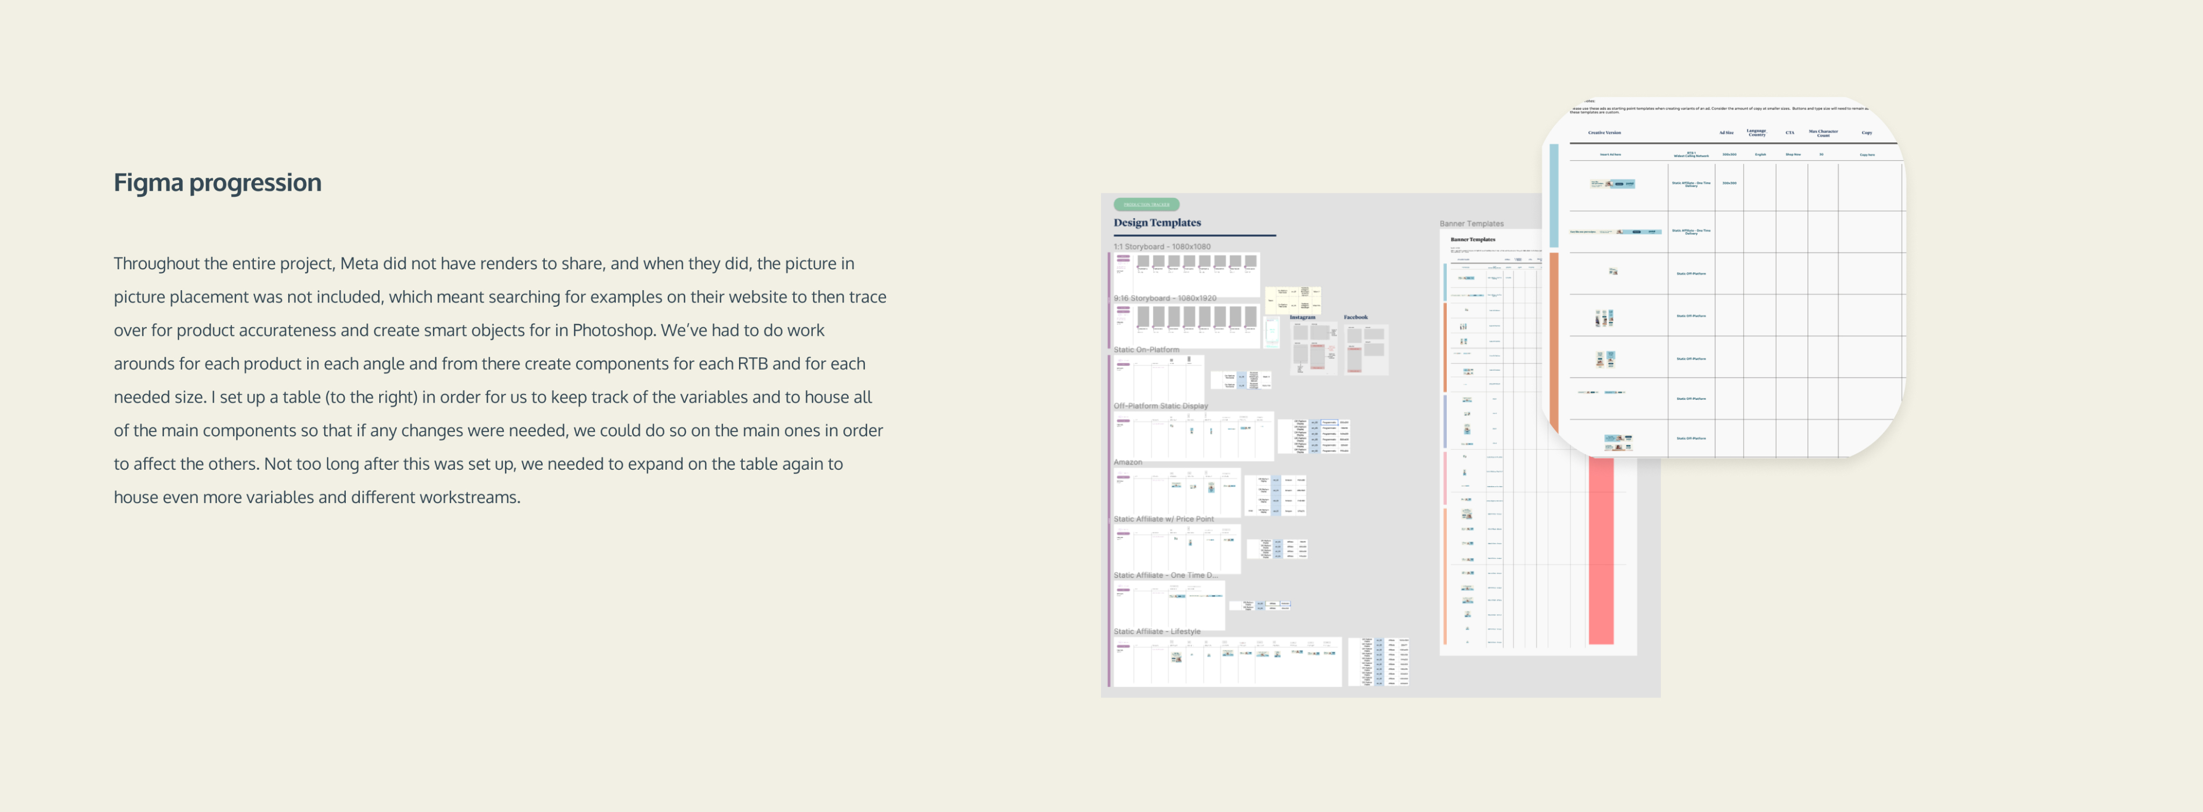Viewport: 2203px width, 812px height.
Task: Select the Static Affiliate - Lifestyle frame label
Action: [x=1156, y=631]
